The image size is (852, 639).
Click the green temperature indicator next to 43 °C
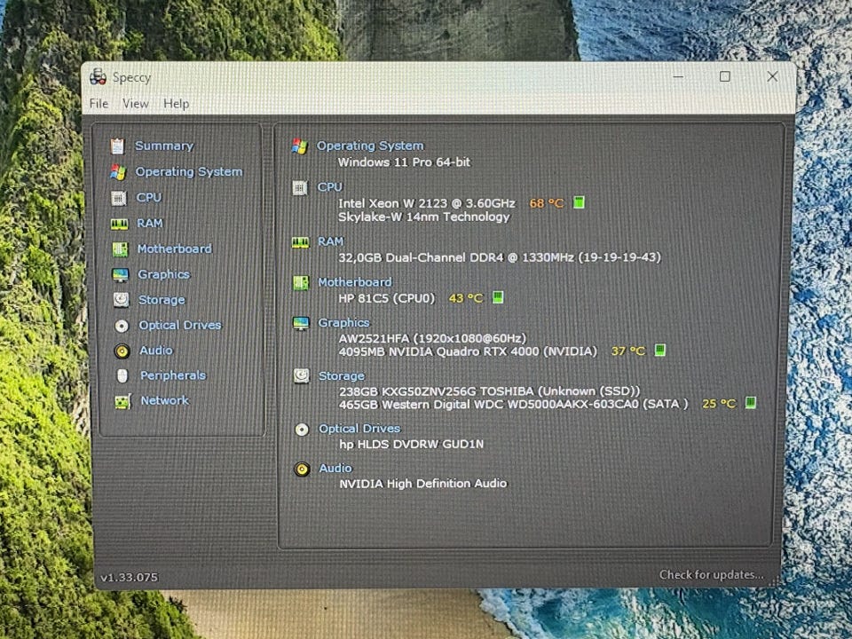[x=498, y=297]
